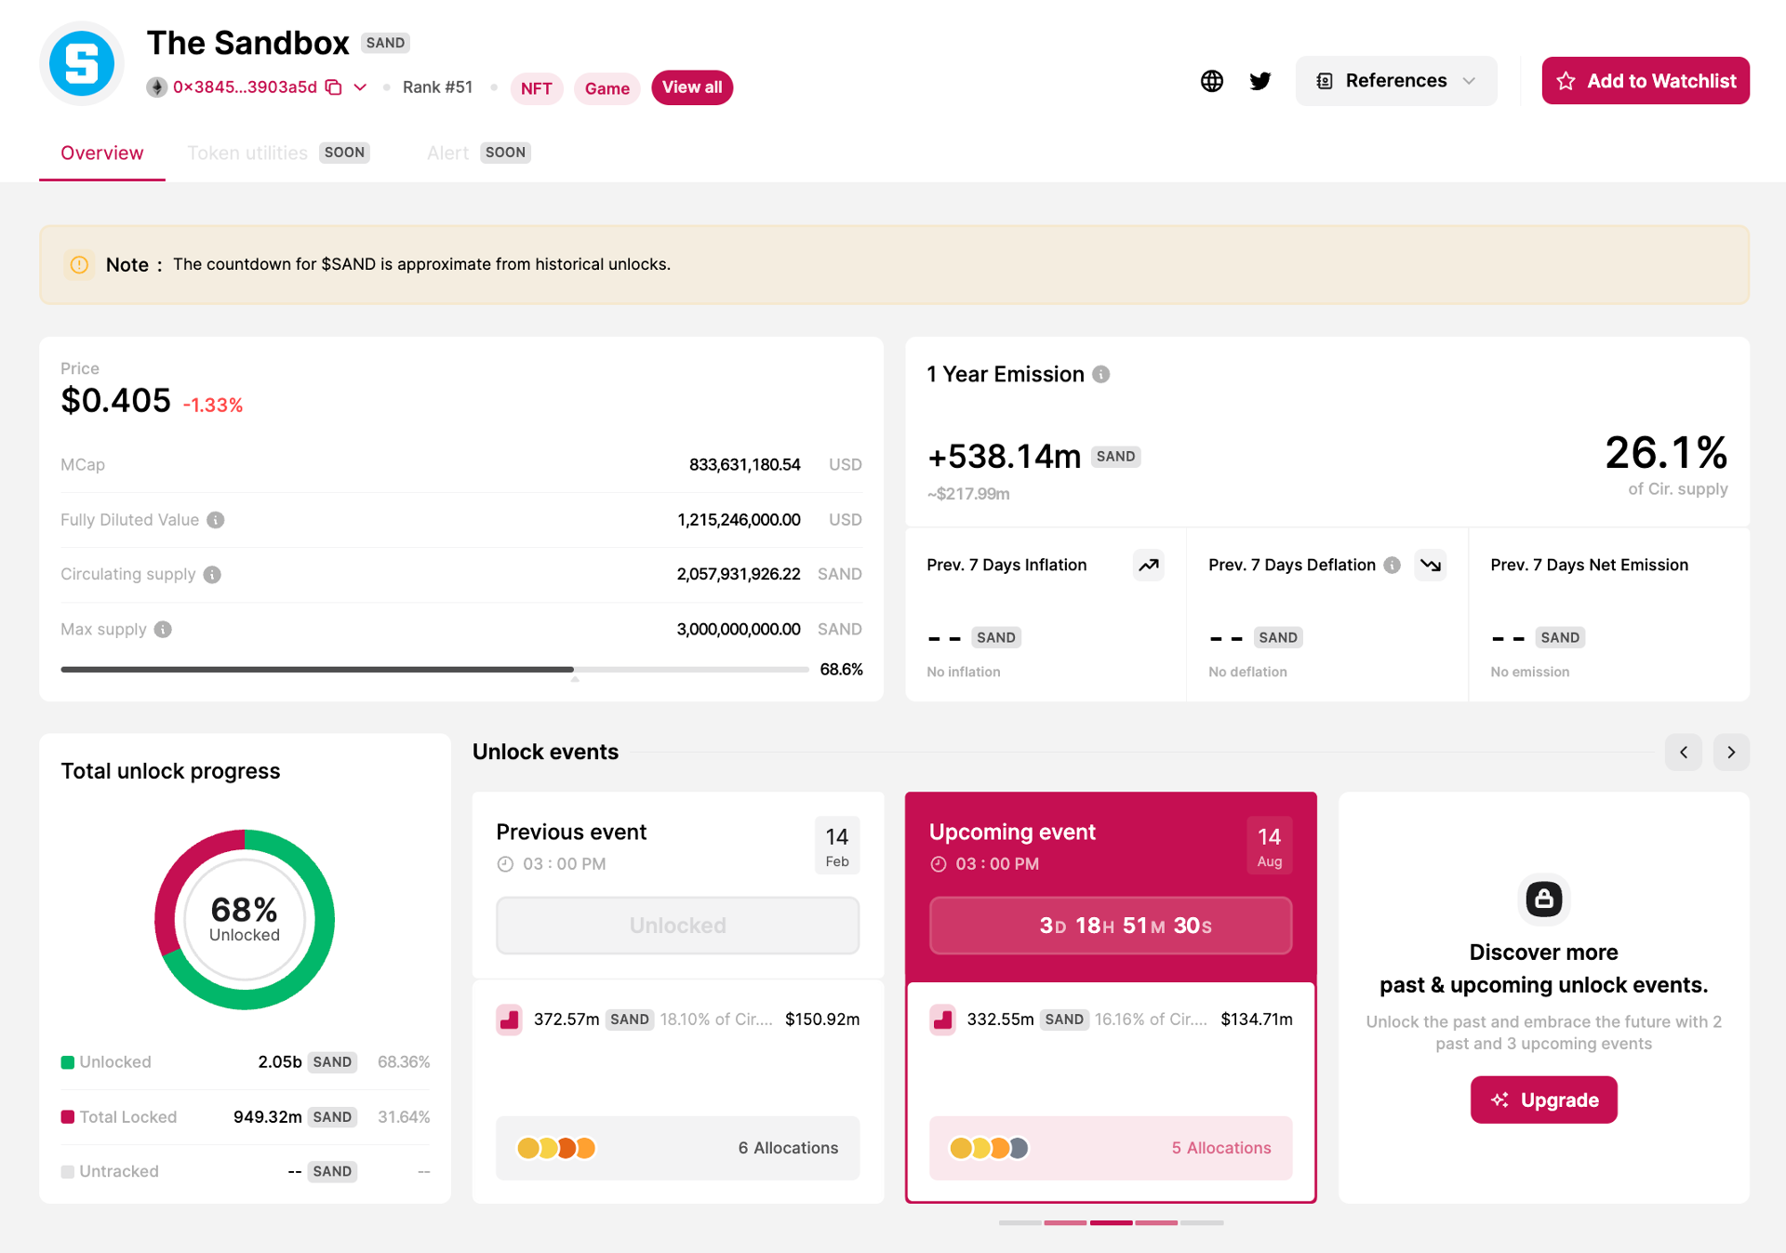The height and width of the screenshot is (1253, 1786).
Task: Click the $150.92m previous event value
Action: [822, 1020]
